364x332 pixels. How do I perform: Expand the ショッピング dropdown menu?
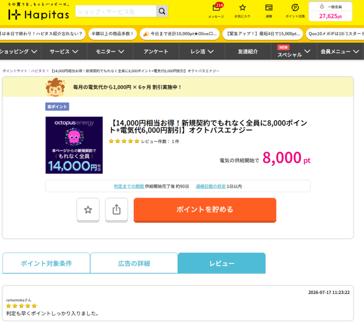(x=19, y=51)
